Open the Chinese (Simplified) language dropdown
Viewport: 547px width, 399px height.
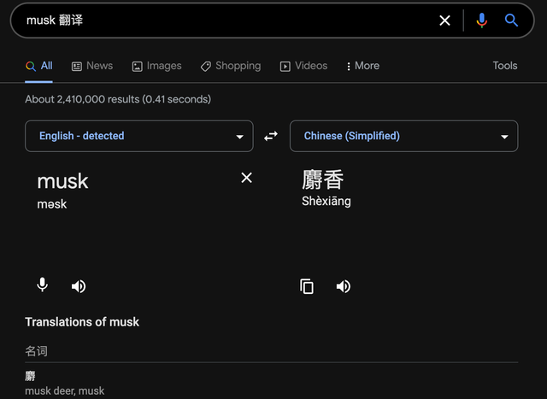403,136
